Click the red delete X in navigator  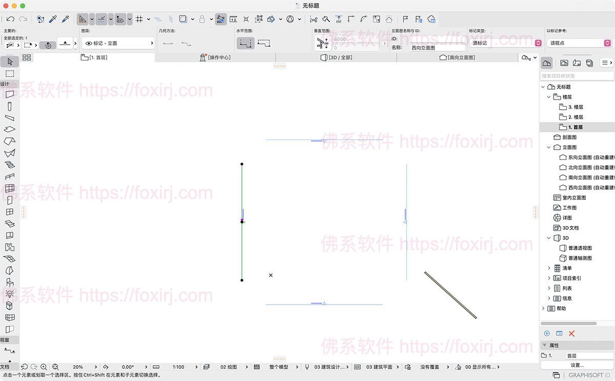tap(572, 334)
